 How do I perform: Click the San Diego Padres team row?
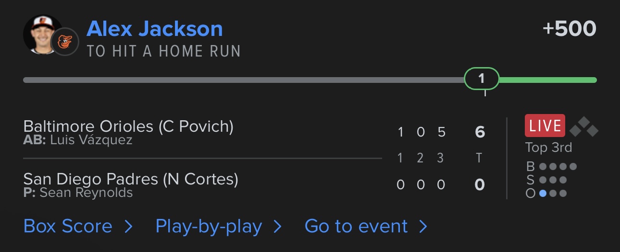(131, 179)
